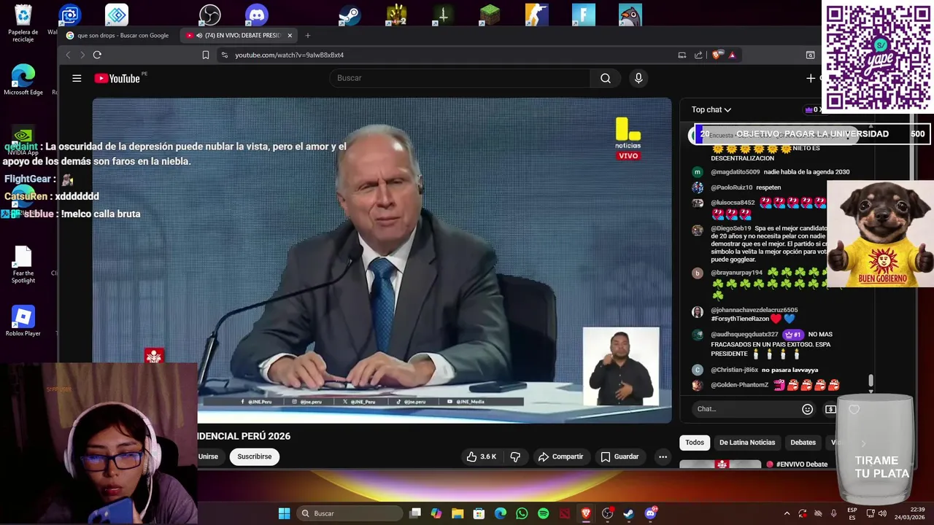Click the YouTube search magnifier button
This screenshot has width=934, height=525.
pyautogui.click(x=606, y=78)
